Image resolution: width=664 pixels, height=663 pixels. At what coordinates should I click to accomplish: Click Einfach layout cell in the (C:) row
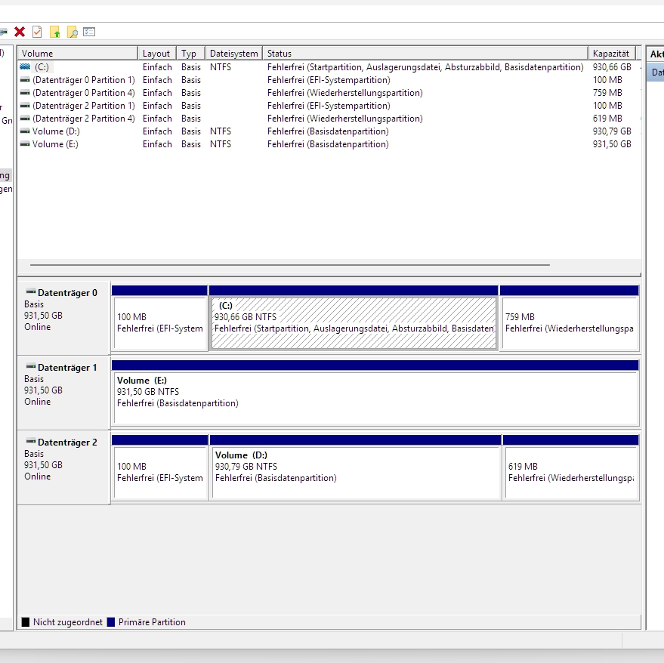pyautogui.click(x=157, y=67)
